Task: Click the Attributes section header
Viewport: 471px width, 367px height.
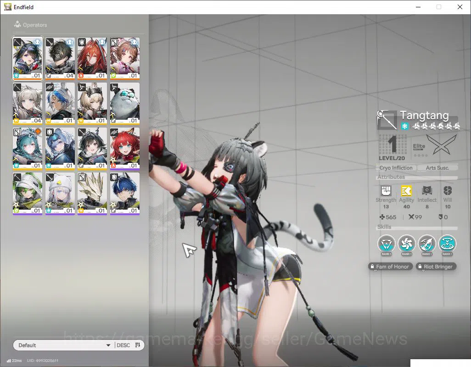Action: pos(391,177)
